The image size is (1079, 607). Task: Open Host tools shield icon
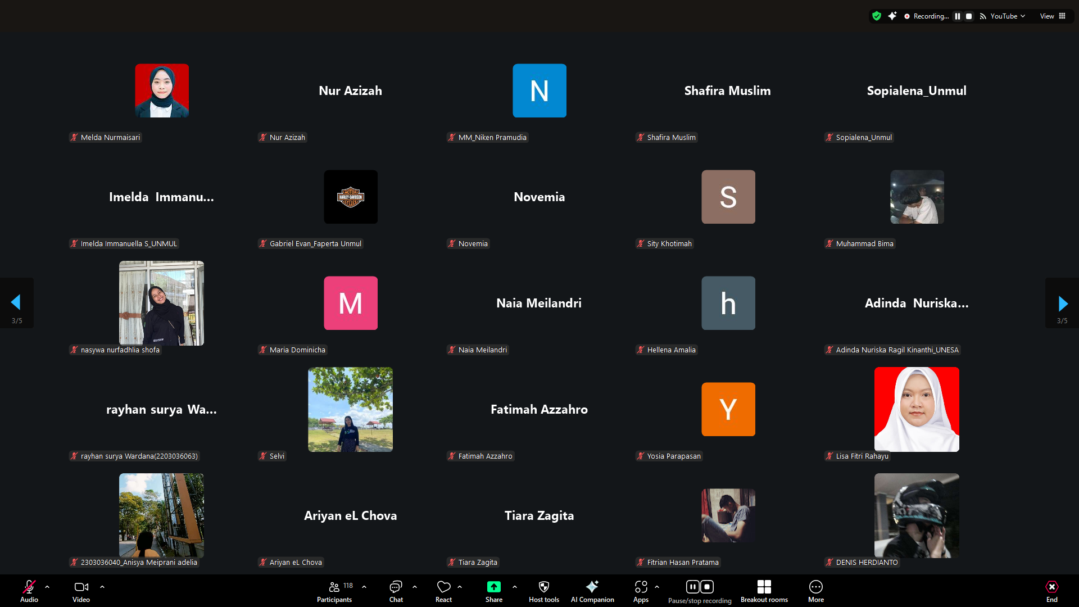point(543,587)
